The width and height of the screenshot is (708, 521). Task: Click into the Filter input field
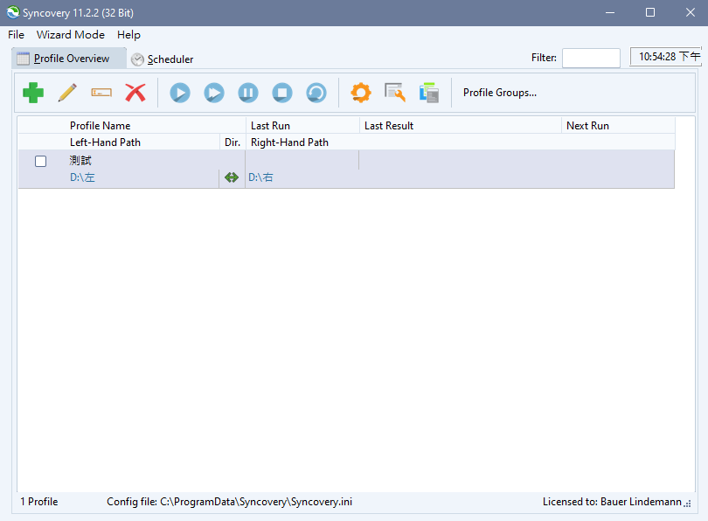tap(591, 58)
